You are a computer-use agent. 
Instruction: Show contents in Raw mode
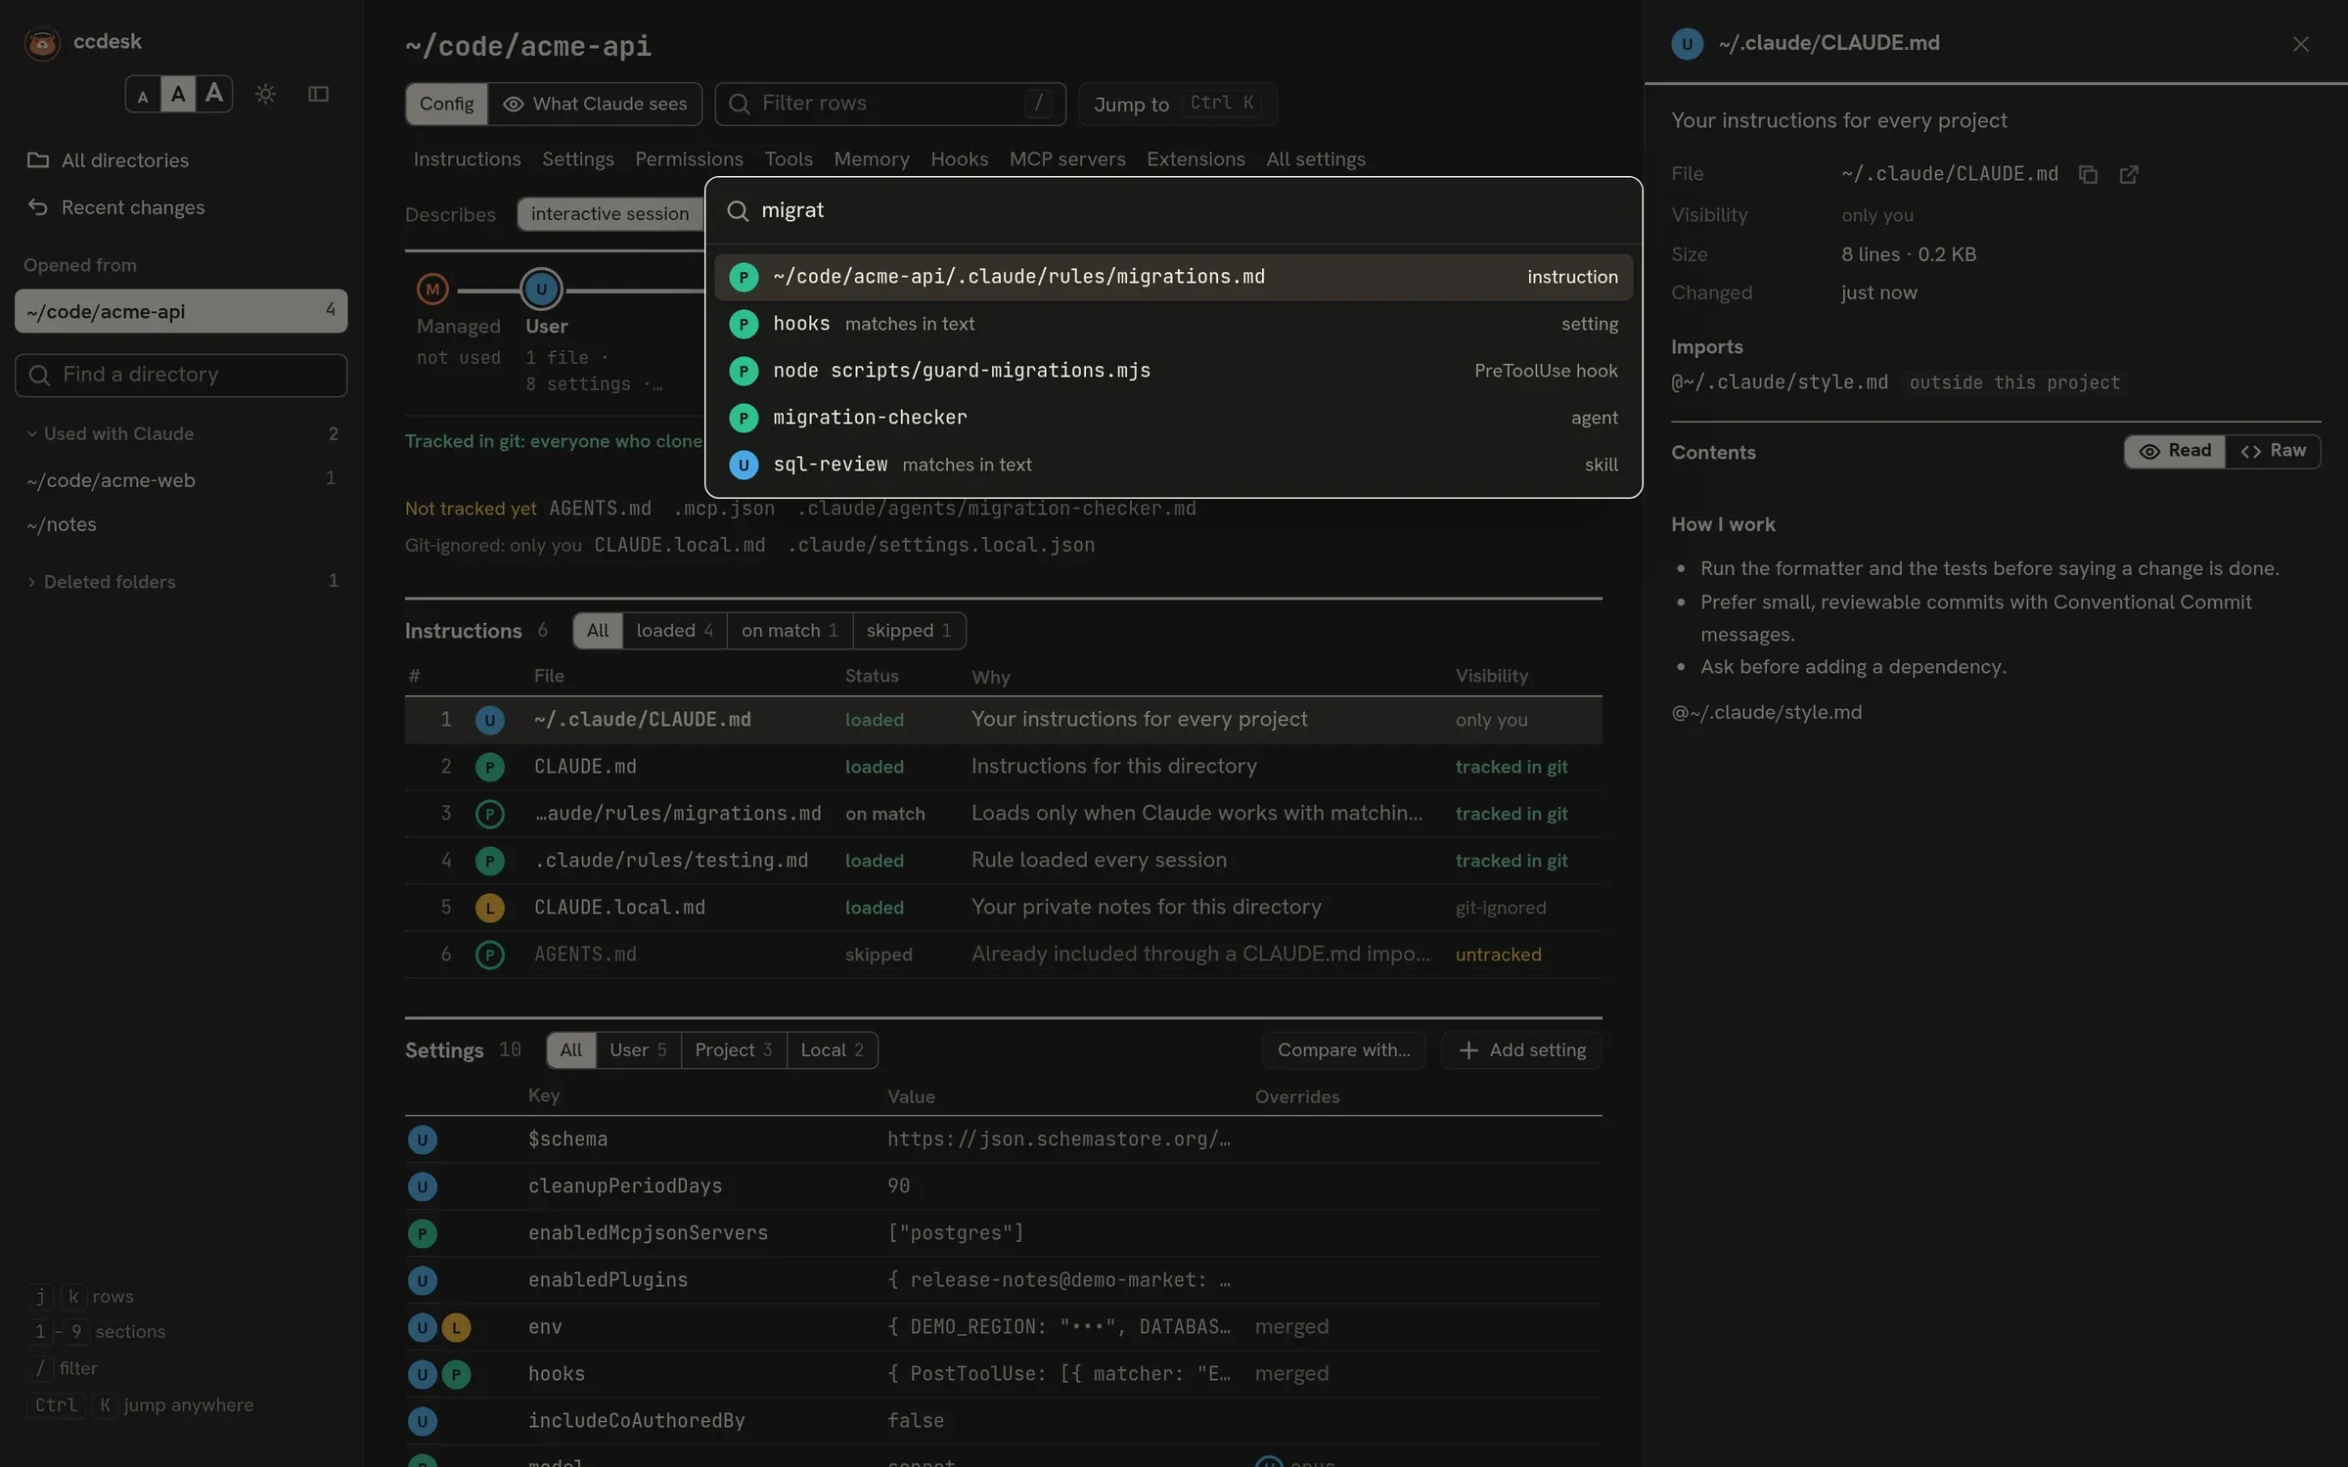(2273, 451)
